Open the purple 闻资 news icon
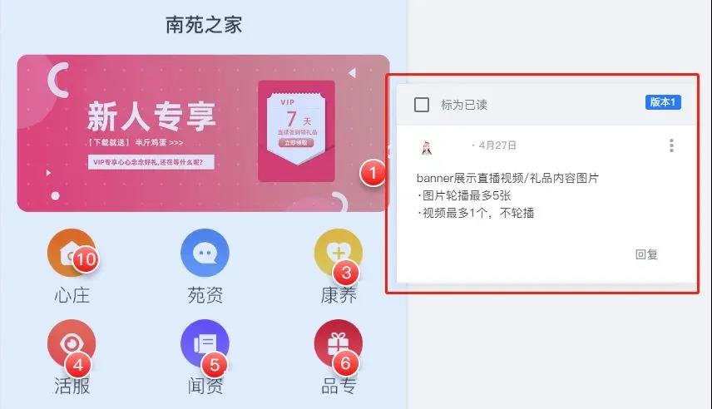 [x=205, y=343]
